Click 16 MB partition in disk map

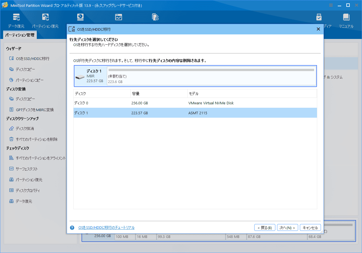coord(146,237)
